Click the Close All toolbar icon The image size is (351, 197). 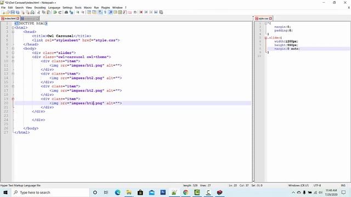pyautogui.click(x=28, y=12)
